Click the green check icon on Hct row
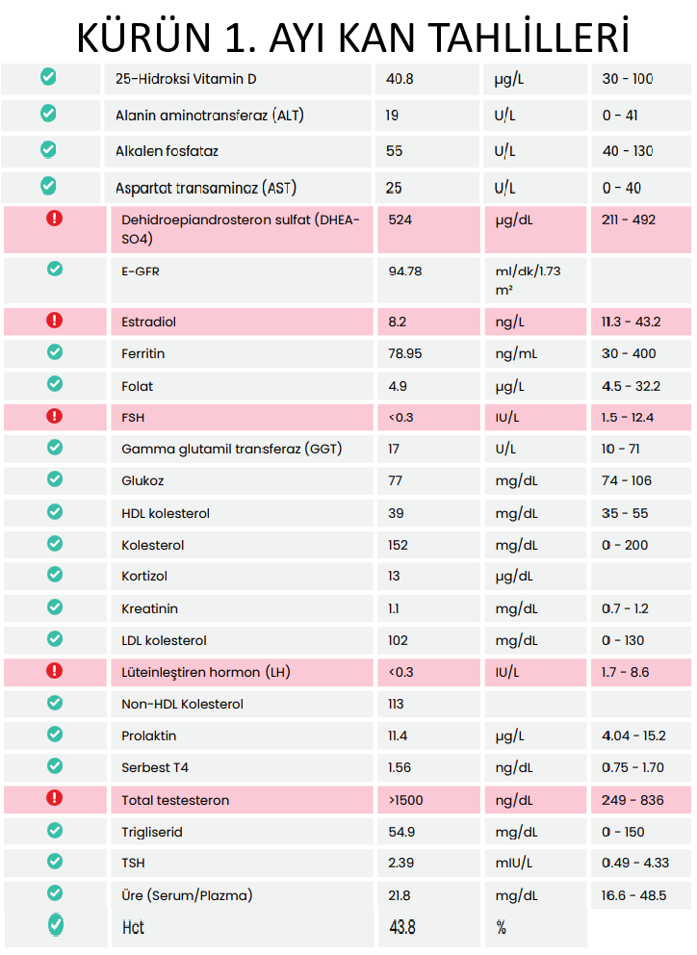Viewport: 697px width, 955px height. (56, 925)
